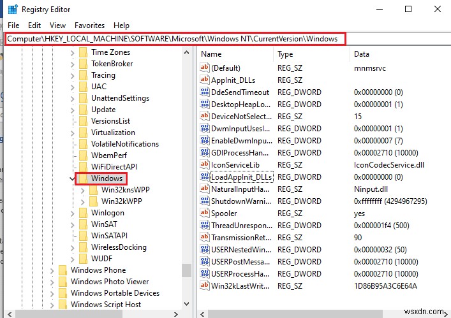Expand the Win32kWPP subkey
This screenshot has width=451, height=318.
tap(82, 201)
